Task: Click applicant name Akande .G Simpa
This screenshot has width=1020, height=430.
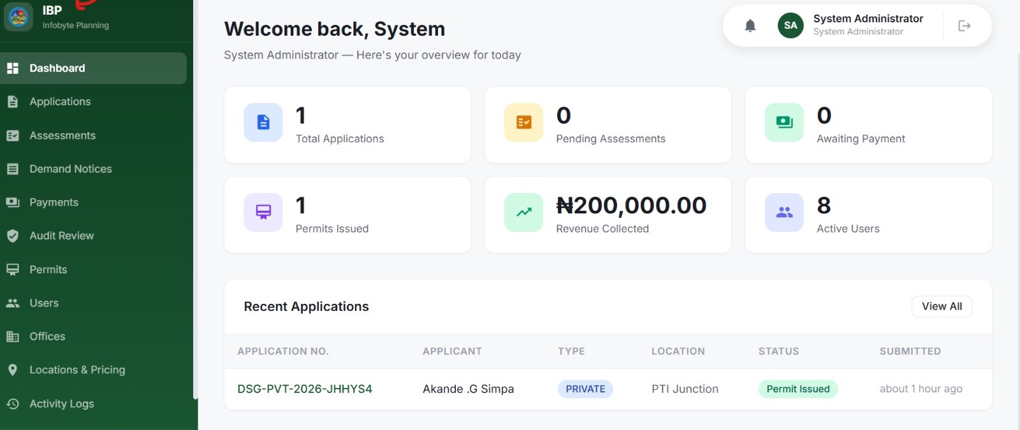Action: tap(468, 389)
